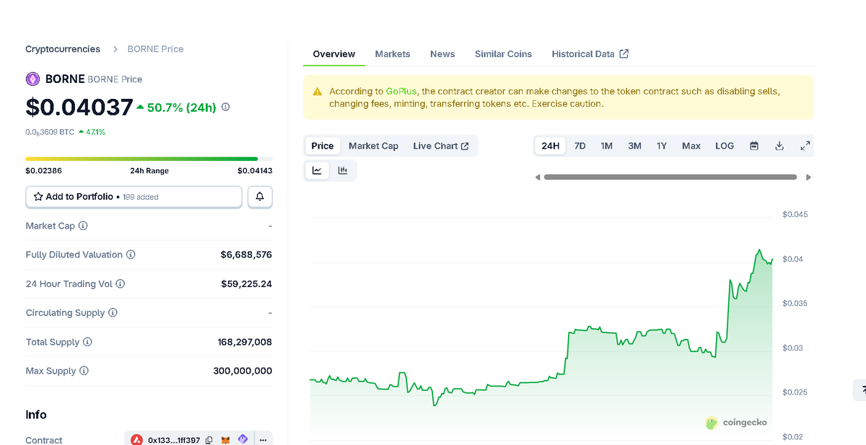Open contract more options ellipsis
The image size is (866, 445).
click(x=263, y=439)
